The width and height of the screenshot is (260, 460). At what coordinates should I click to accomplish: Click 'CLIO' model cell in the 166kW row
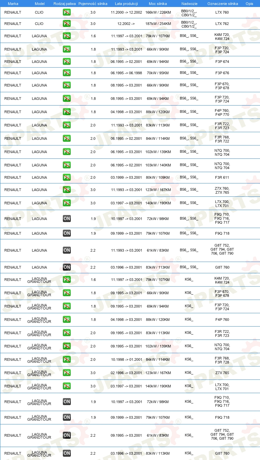(39, 12)
